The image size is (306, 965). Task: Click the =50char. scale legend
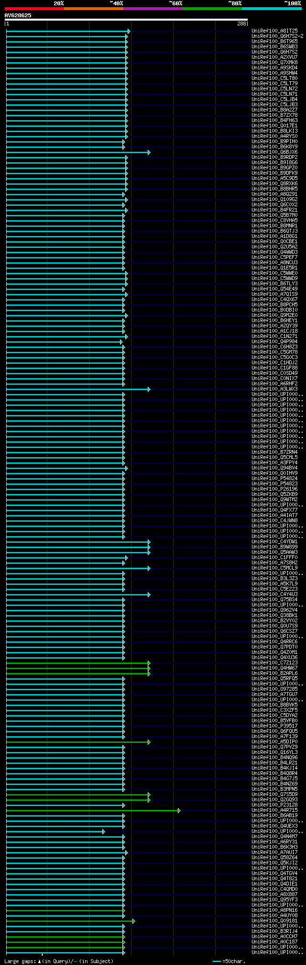229,961
